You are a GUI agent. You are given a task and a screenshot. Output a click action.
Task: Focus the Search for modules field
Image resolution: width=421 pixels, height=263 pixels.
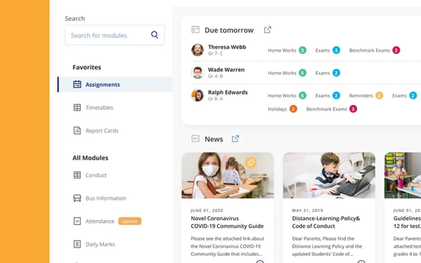pos(115,35)
